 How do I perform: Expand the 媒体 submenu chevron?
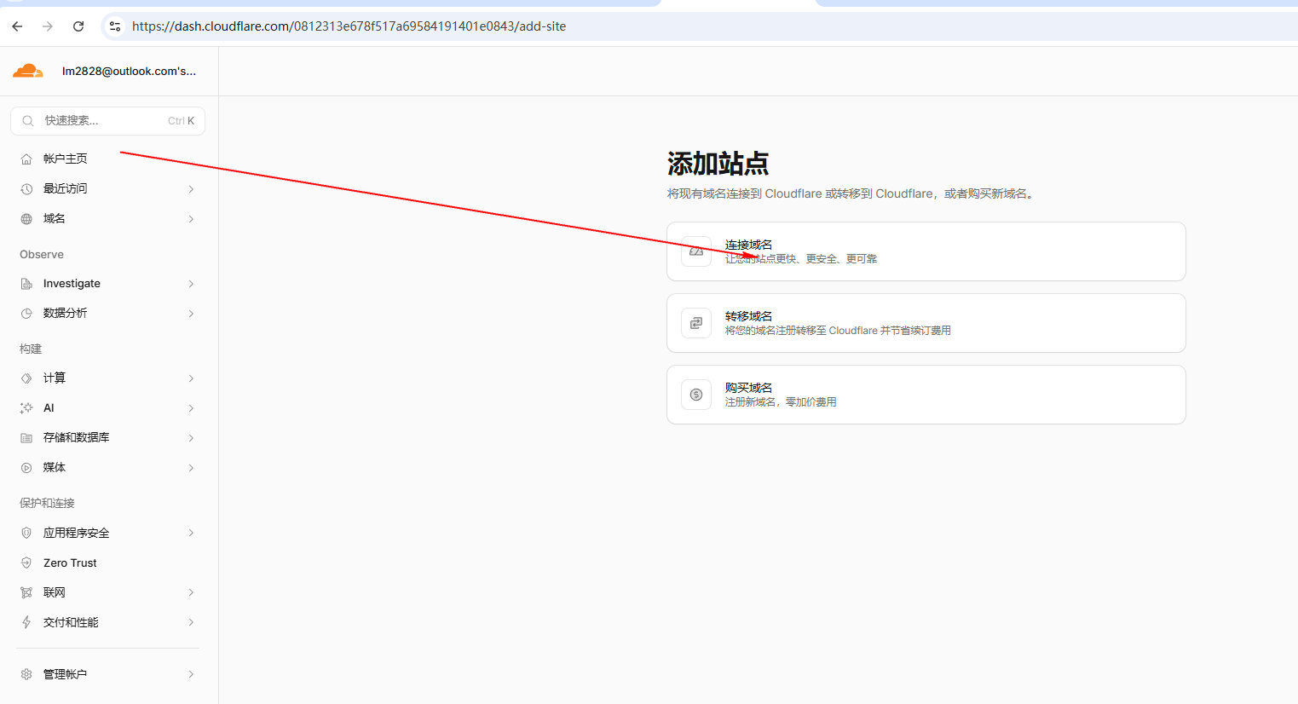click(x=191, y=468)
